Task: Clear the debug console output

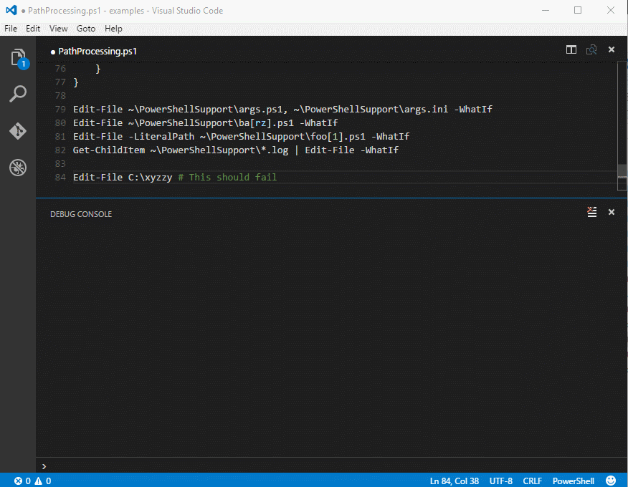Action: (x=591, y=212)
